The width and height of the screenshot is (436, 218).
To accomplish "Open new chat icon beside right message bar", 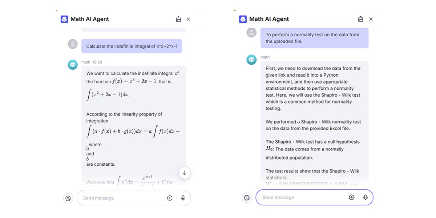I will coord(247,197).
